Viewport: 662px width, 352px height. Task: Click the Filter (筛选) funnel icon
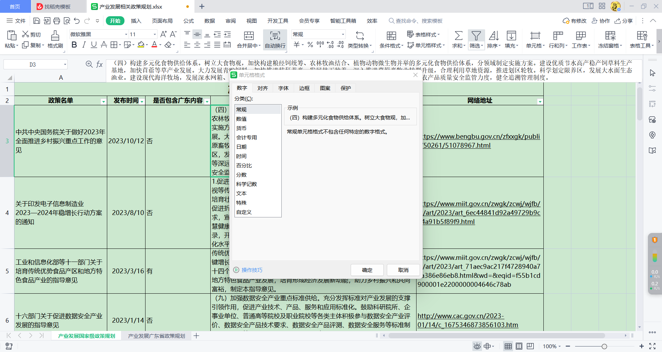coord(476,36)
